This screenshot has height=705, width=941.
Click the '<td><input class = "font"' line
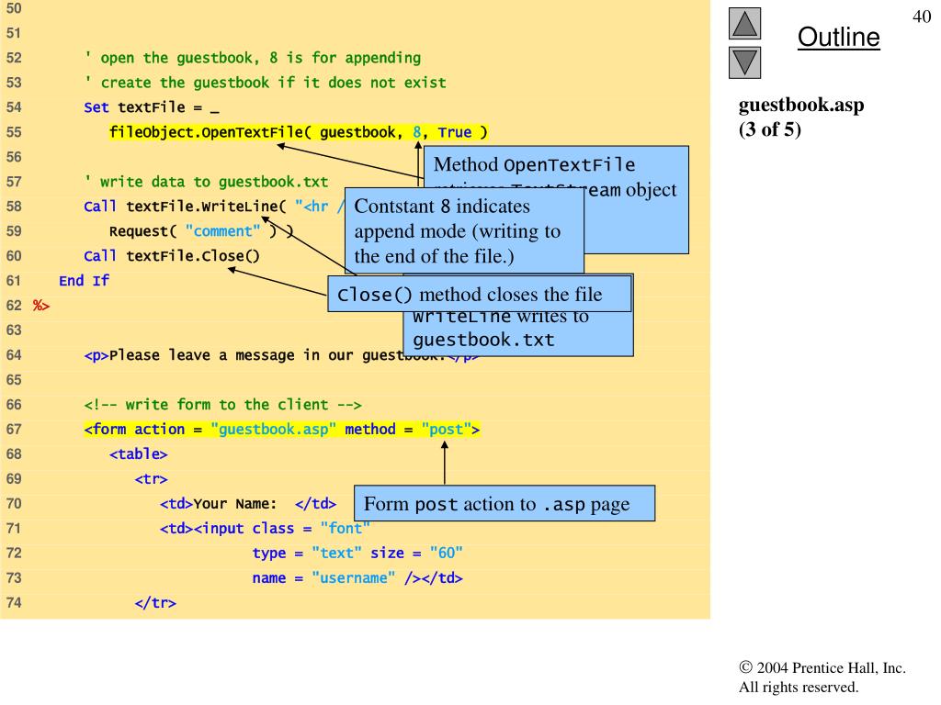pos(265,529)
